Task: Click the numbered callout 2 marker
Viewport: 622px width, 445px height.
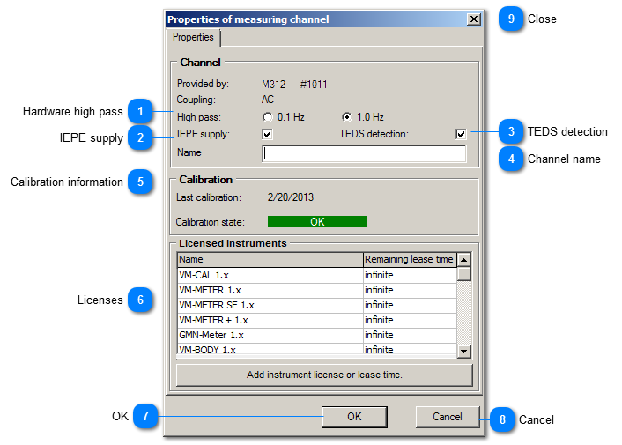Action: (x=138, y=137)
